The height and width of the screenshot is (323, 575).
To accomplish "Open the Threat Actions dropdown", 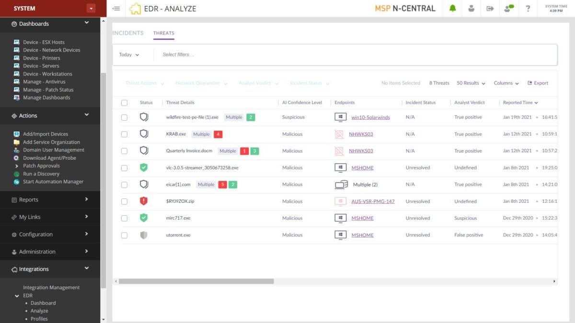I will click(x=145, y=83).
